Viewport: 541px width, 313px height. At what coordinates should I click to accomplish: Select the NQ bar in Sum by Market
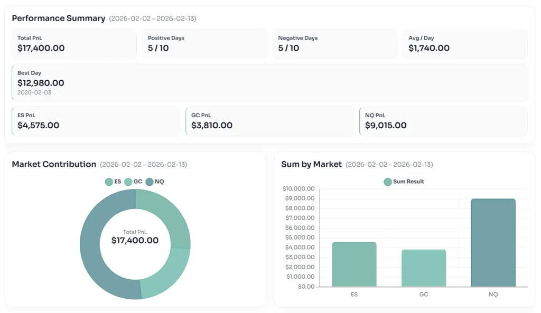(x=493, y=243)
